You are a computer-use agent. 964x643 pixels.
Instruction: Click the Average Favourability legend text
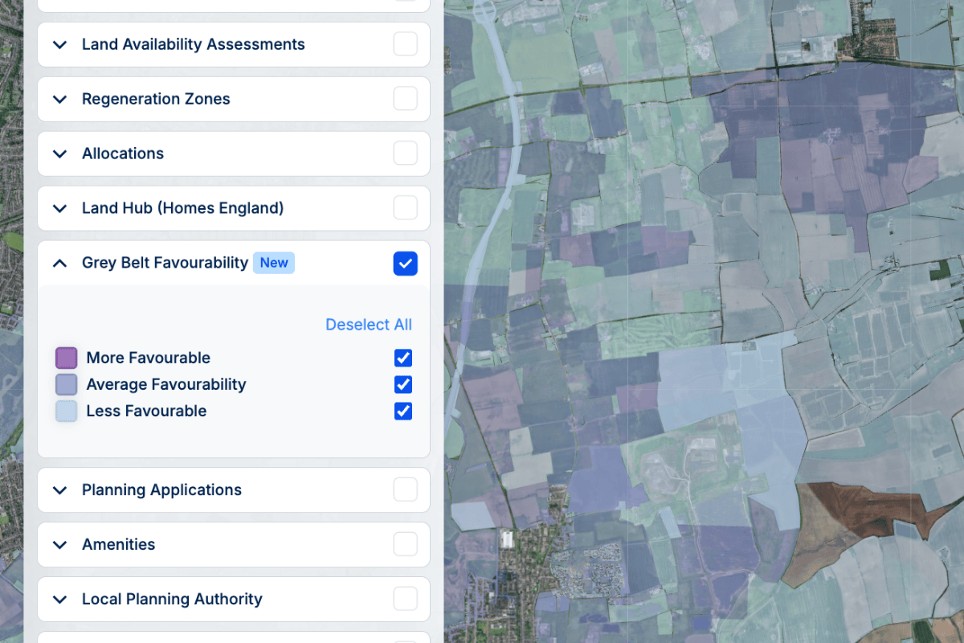point(166,384)
